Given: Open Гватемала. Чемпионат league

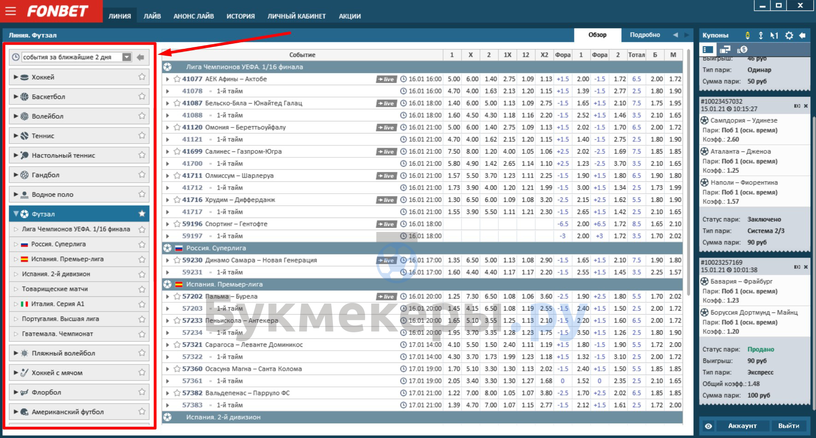Looking at the screenshot, I should [58, 334].
